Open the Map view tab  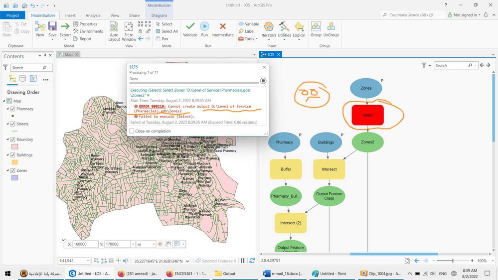(69, 55)
